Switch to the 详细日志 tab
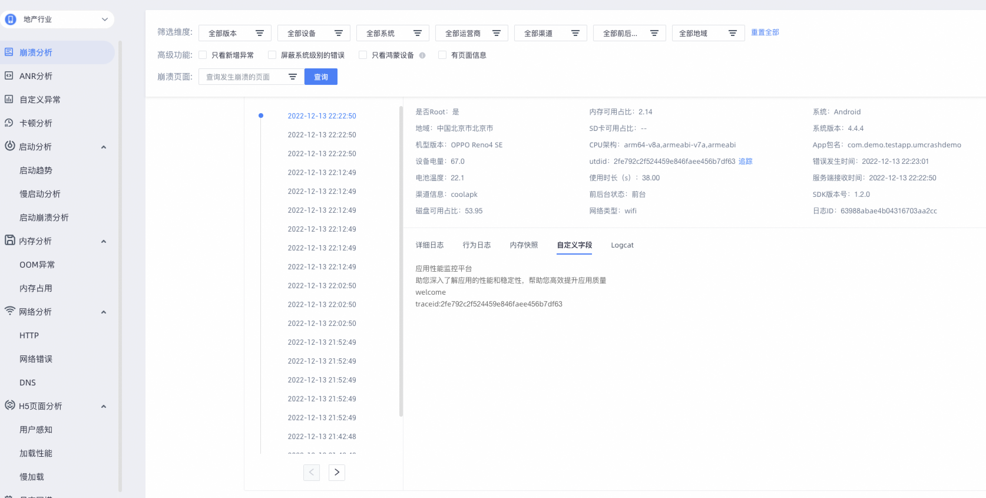 point(429,245)
